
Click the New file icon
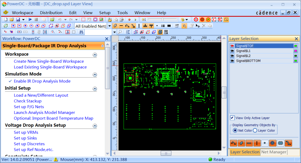tap(6, 20)
